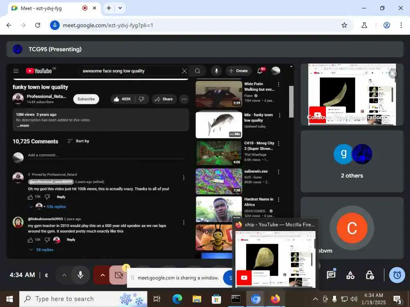
Task: Open C418 - Moog City 2 video
Action: [x=219, y=153]
